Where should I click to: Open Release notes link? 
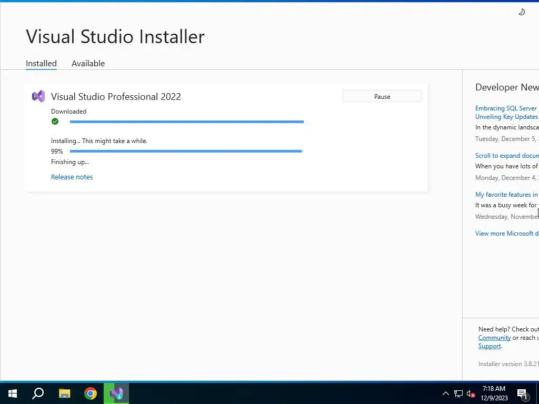[72, 177]
